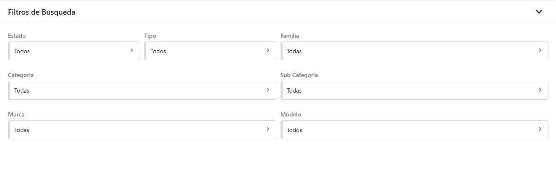Open the Marca filter dropdown
Image resolution: width=556 pixels, height=173 pixels.
(x=142, y=130)
